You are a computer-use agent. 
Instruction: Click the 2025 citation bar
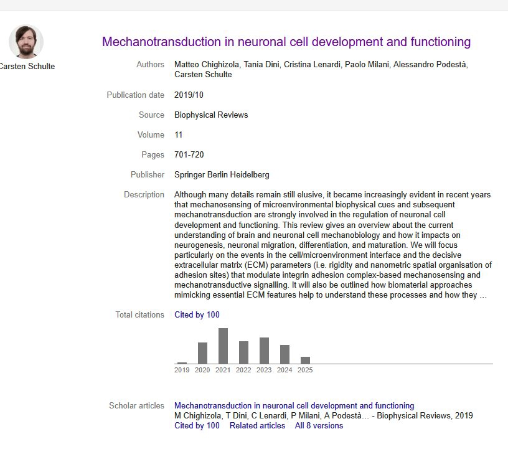pos(305,360)
